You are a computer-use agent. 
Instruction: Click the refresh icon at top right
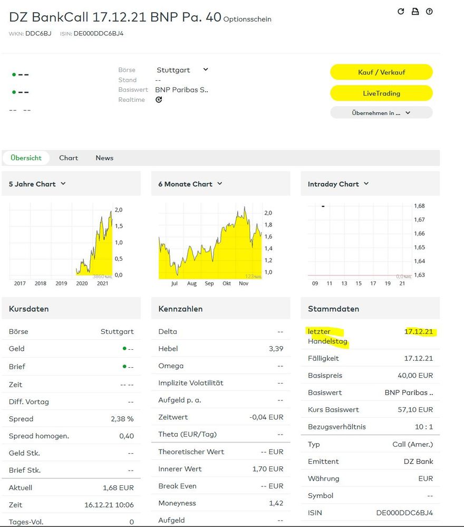[401, 12]
